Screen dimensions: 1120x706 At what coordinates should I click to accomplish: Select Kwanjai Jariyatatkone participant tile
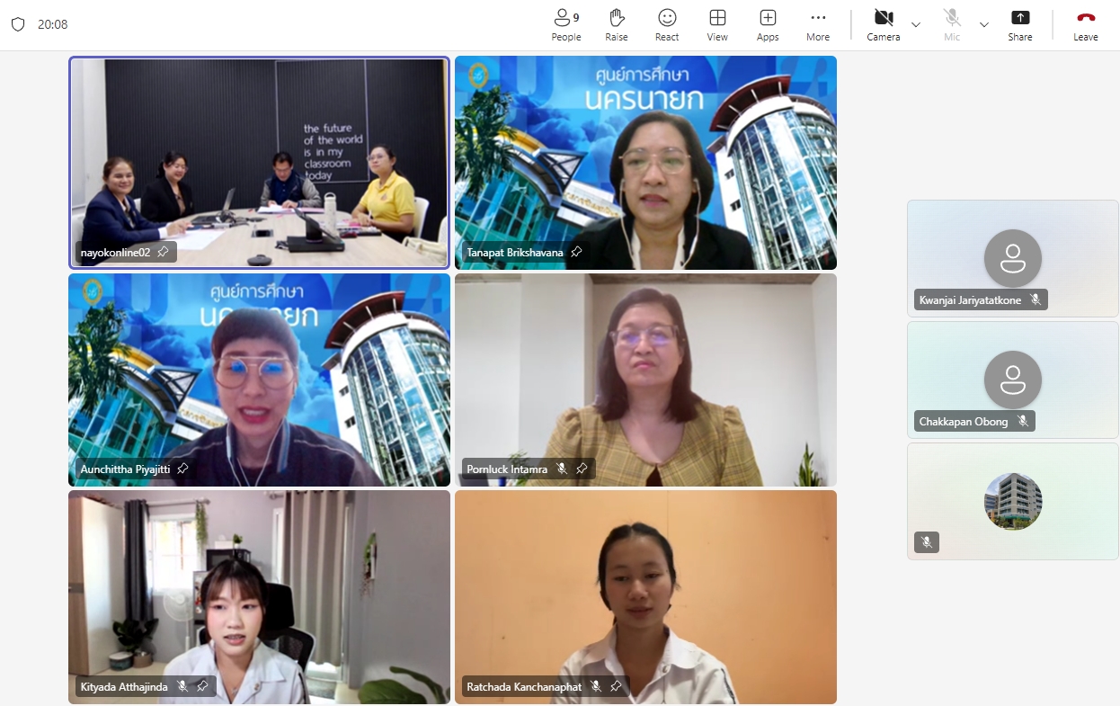(x=1012, y=258)
